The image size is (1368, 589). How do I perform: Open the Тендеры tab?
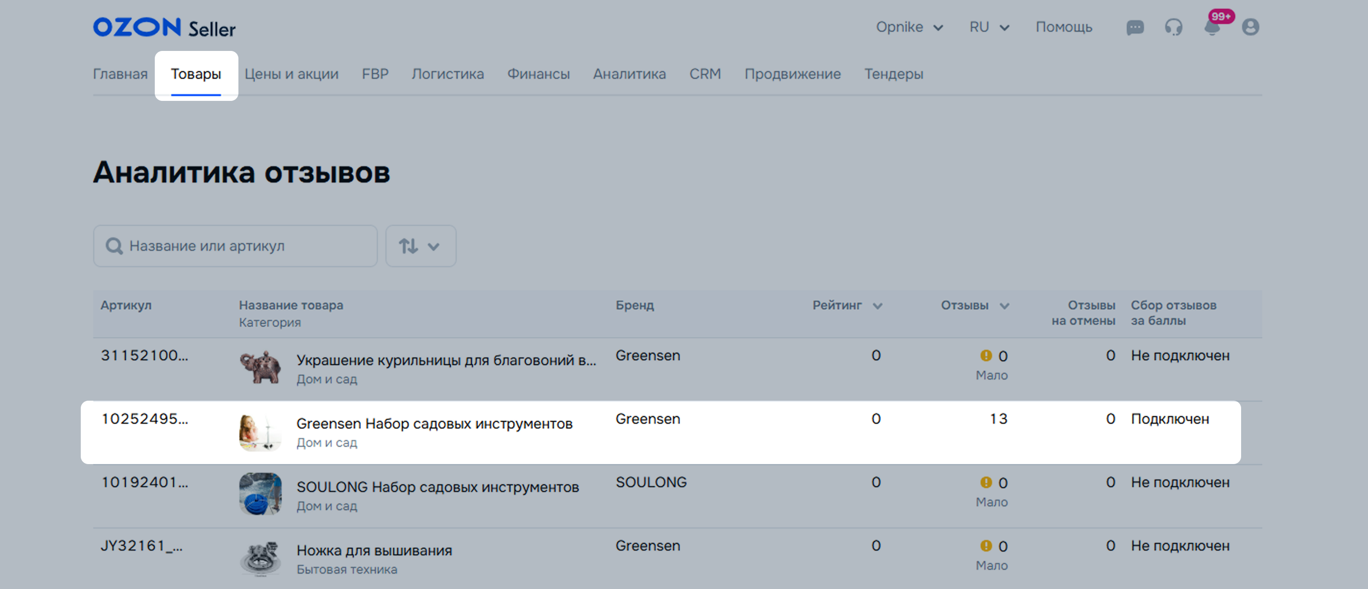coord(894,74)
